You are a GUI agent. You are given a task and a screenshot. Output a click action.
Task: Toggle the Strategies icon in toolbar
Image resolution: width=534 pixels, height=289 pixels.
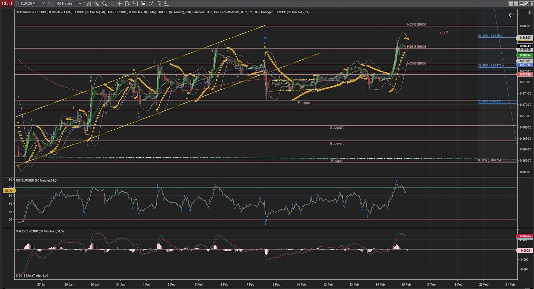click(151, 3)
